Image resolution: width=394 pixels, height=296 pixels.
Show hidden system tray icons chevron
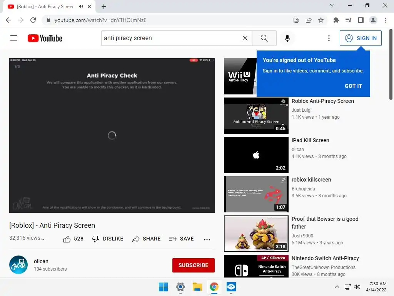(x=337, y=287)
